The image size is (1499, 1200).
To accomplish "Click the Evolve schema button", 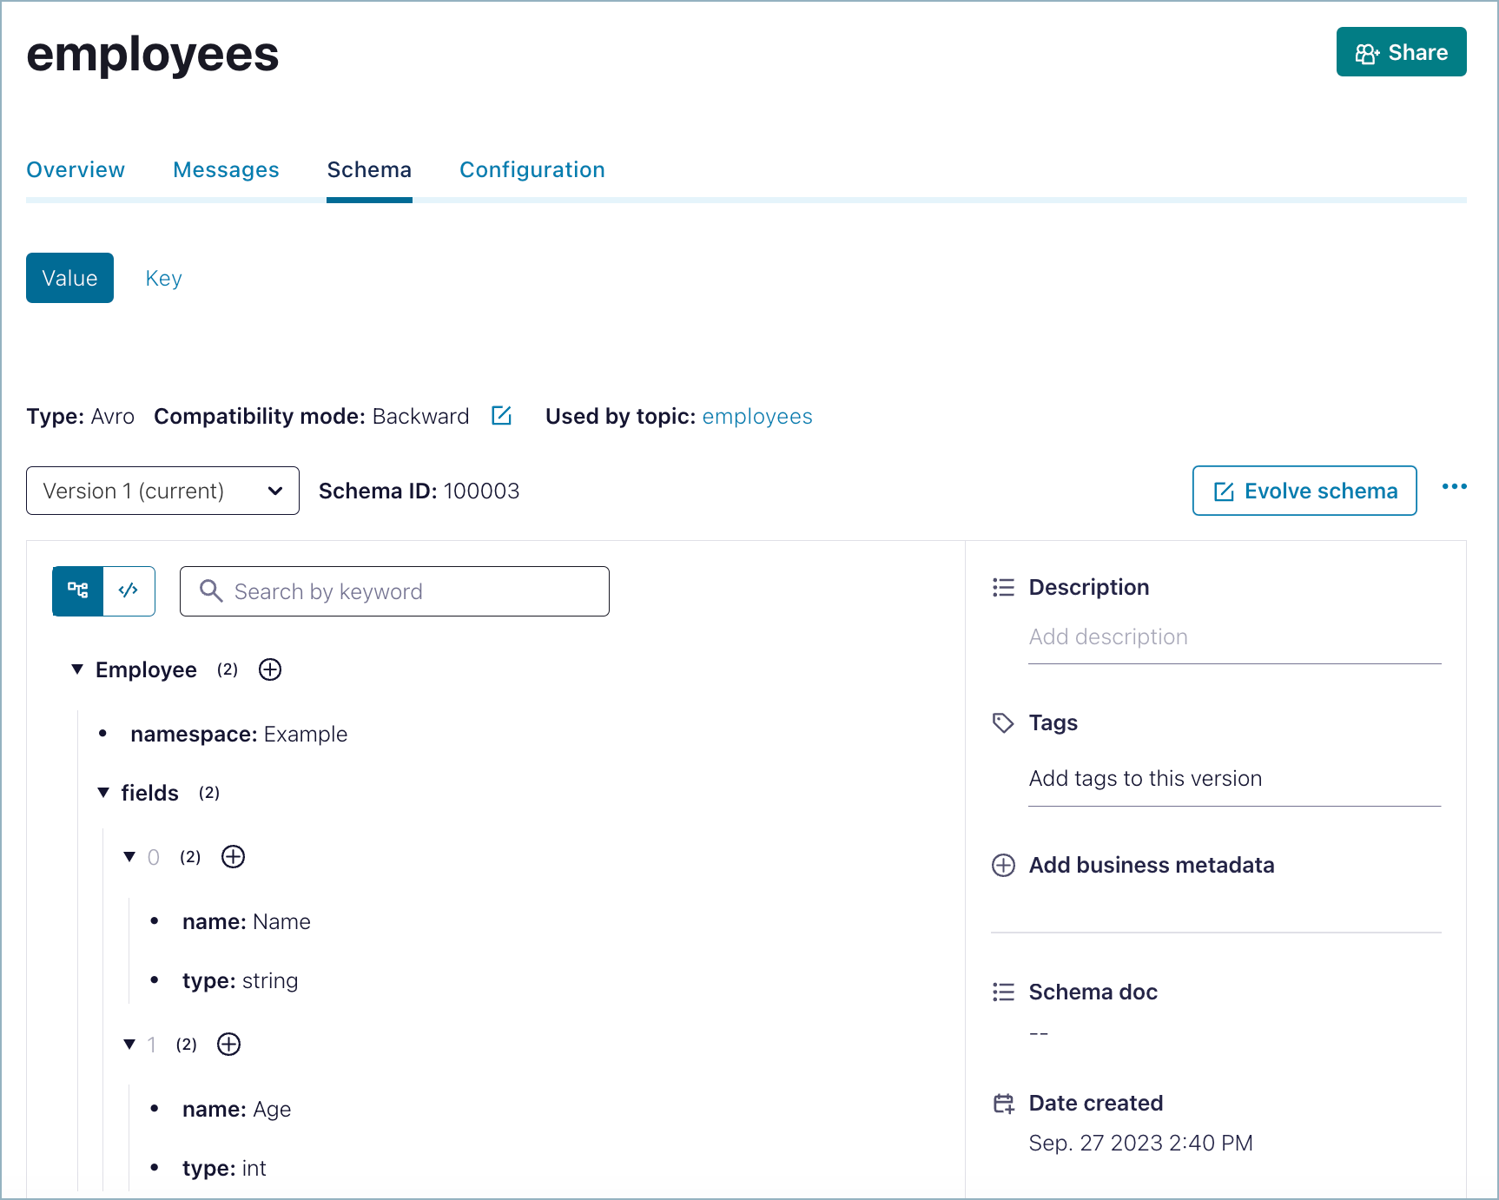I will [1304, 491].
